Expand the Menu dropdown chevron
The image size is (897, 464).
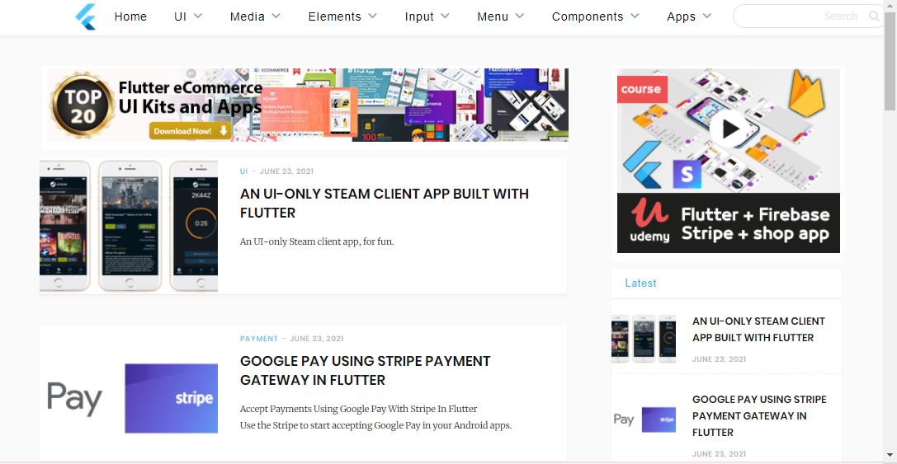[519, 16]
